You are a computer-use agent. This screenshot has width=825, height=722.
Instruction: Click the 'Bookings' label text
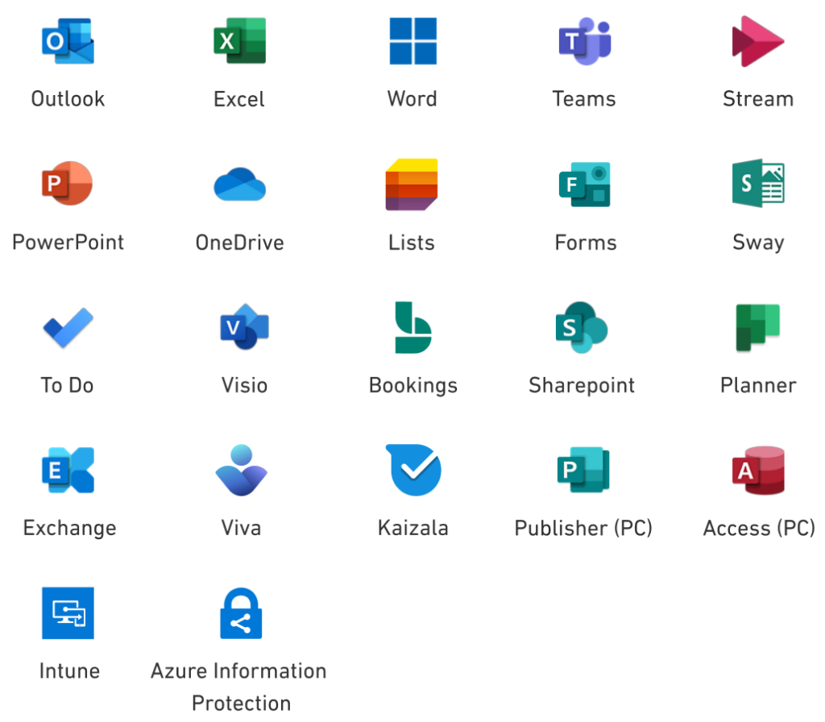coord(413,386)
